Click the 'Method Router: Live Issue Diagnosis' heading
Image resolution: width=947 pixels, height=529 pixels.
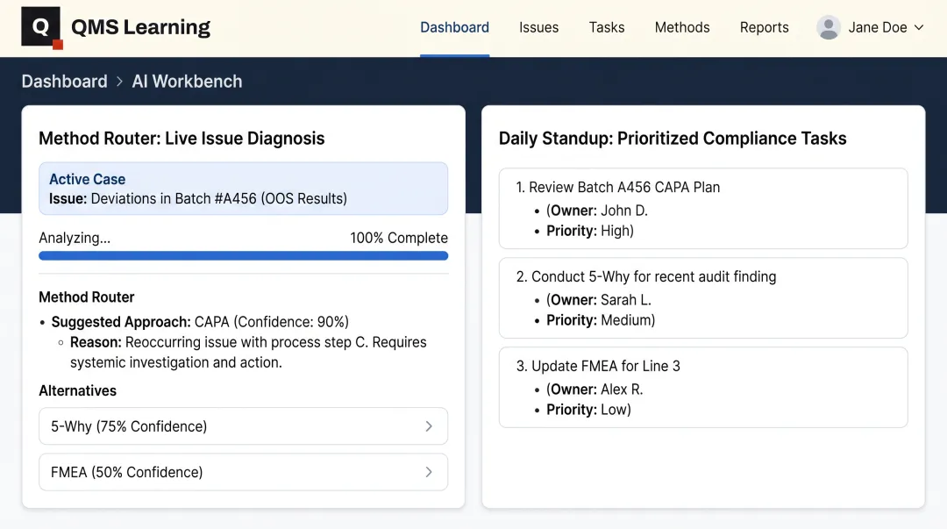(x=182, y=139)
